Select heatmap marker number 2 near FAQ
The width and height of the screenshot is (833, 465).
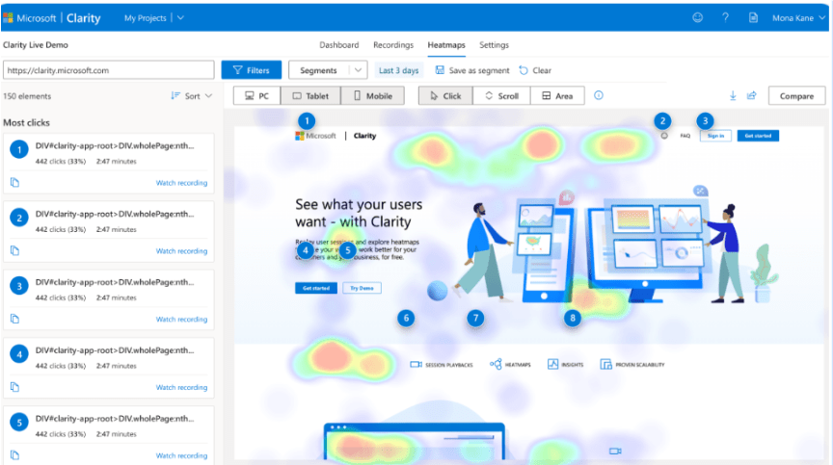click(662, 121)
